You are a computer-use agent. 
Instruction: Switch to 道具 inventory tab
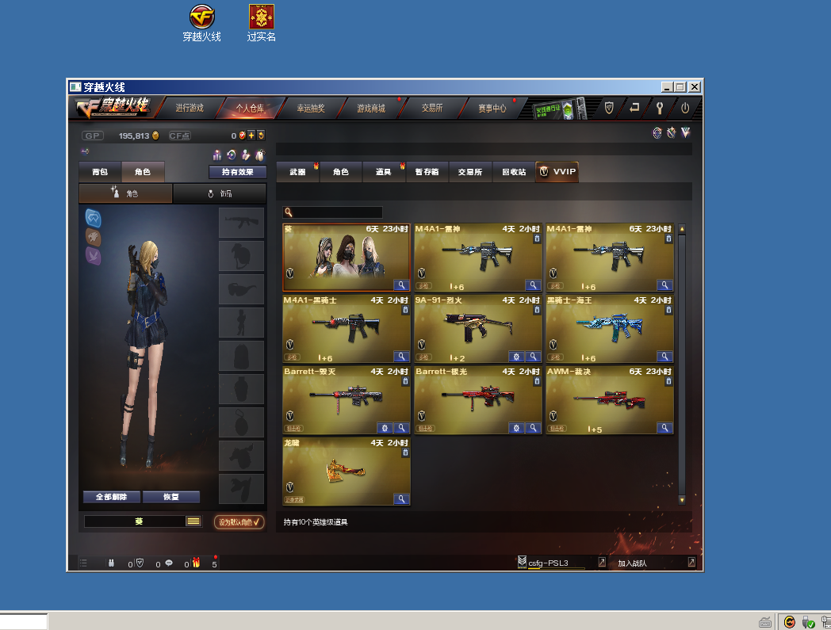pos(383,172)
